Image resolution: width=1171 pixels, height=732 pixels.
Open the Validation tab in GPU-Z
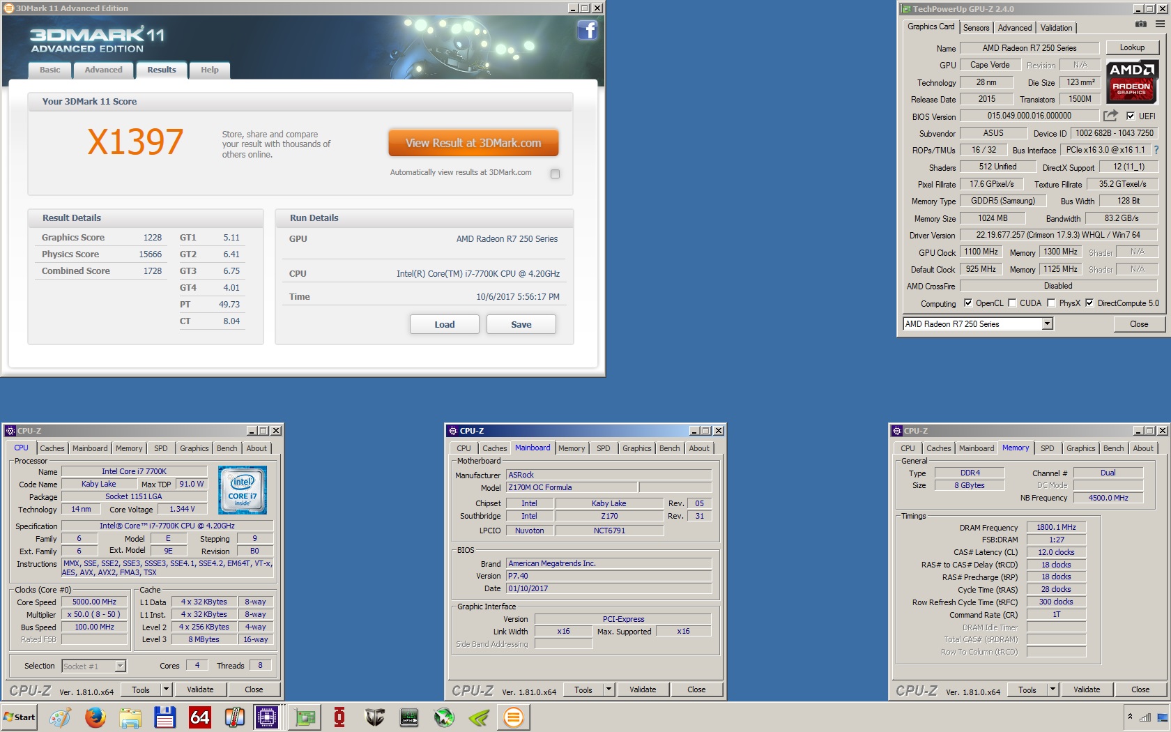(x=1056, y=28)
